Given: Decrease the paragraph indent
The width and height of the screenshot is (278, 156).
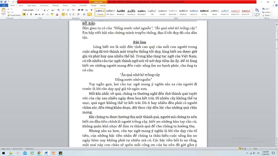Looking at the screenshot, I should [79, 10].
